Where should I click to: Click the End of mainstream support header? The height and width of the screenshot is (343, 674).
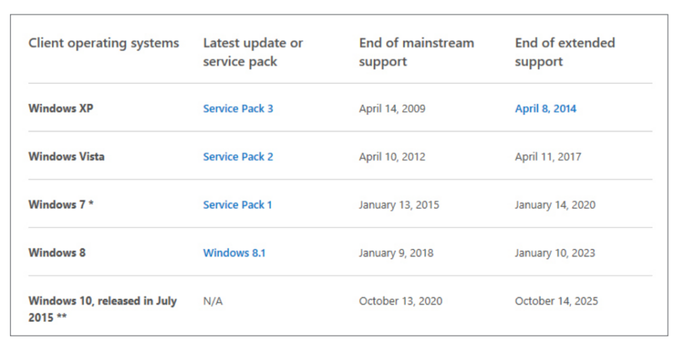417,52
